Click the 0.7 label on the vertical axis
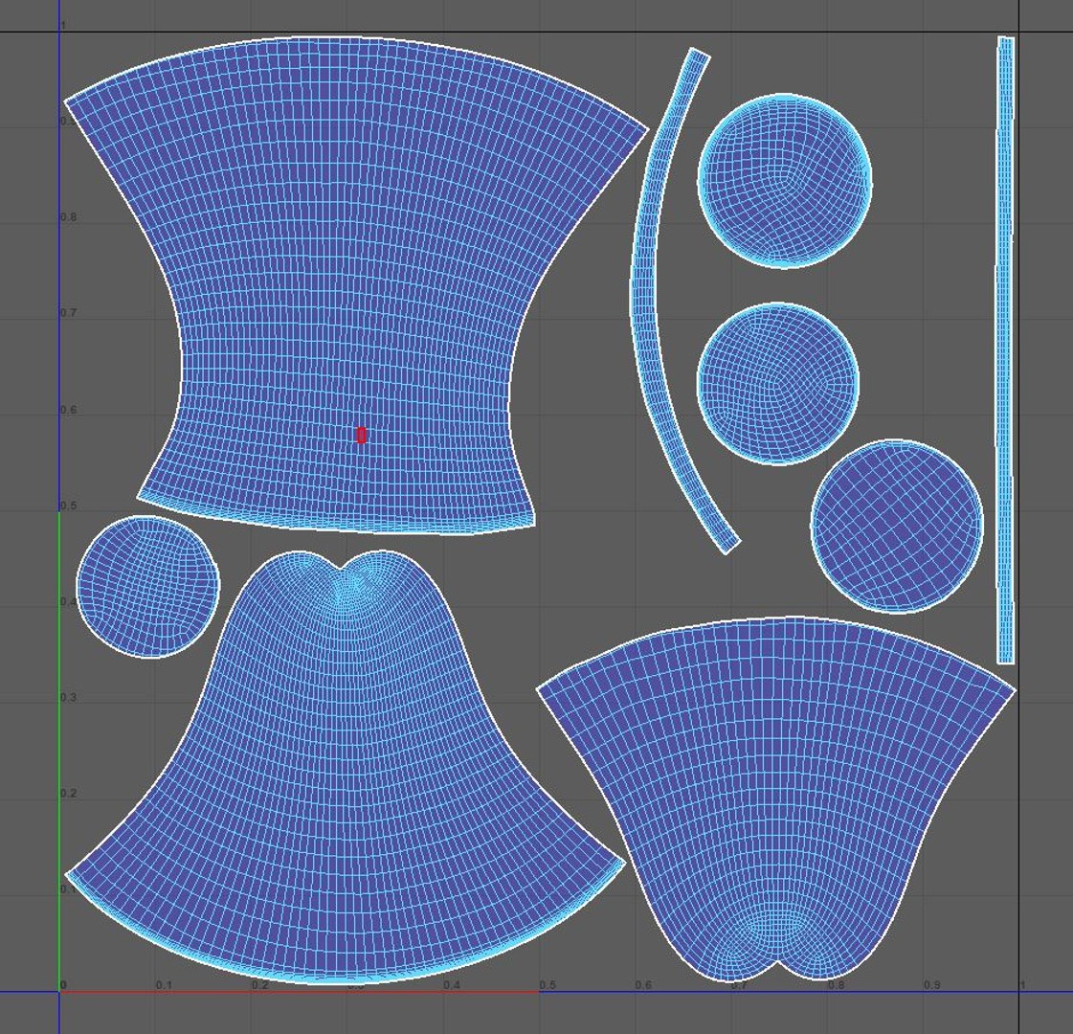The width and height of the screenshot is (1073, 1034). pyautogui.click(x=68, y=313)
